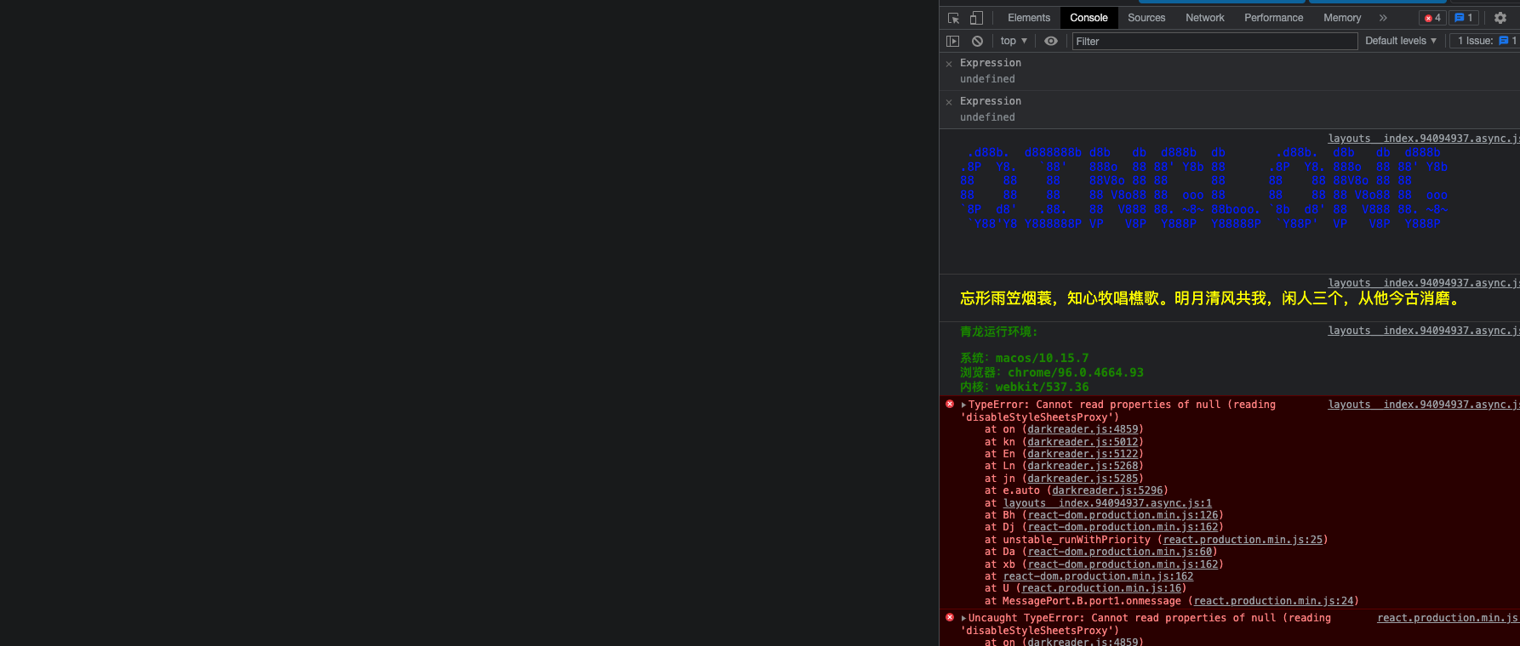Image resolution: width=1520 pixels, height=646 pixels.
Task: Open source link above yellow Chinese poem
Action: (1424, 283)
